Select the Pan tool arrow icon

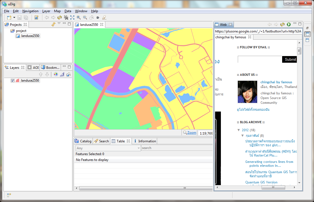coord(98,17)
